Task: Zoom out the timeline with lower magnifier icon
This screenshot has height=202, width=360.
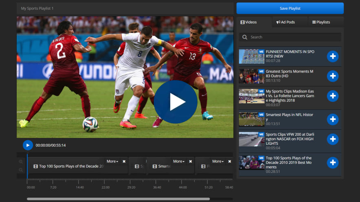Action: click(21, 170)
